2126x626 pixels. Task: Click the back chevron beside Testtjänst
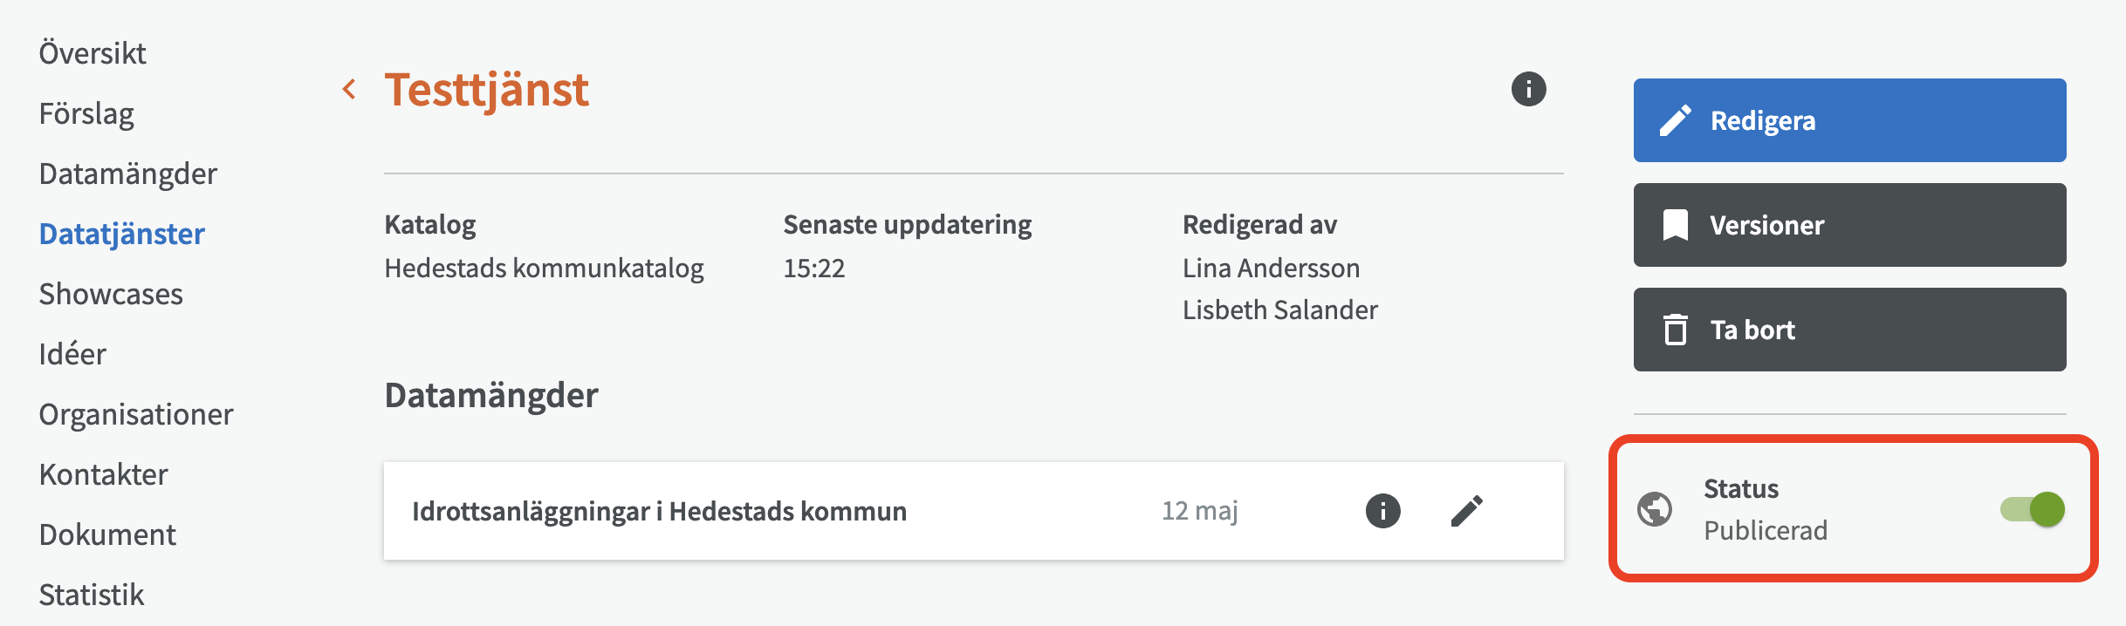click(x=349, y=88)
